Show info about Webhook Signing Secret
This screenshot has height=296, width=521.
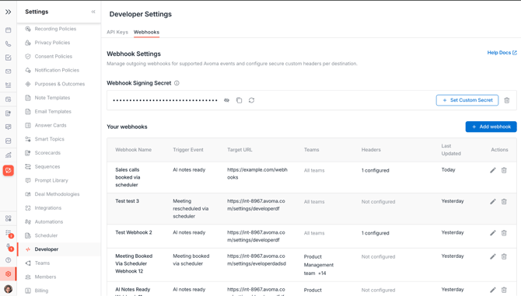pyautogui.click(x=177, y=83)
